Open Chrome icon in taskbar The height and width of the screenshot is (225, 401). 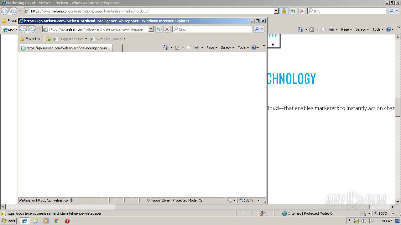[57, 221]
